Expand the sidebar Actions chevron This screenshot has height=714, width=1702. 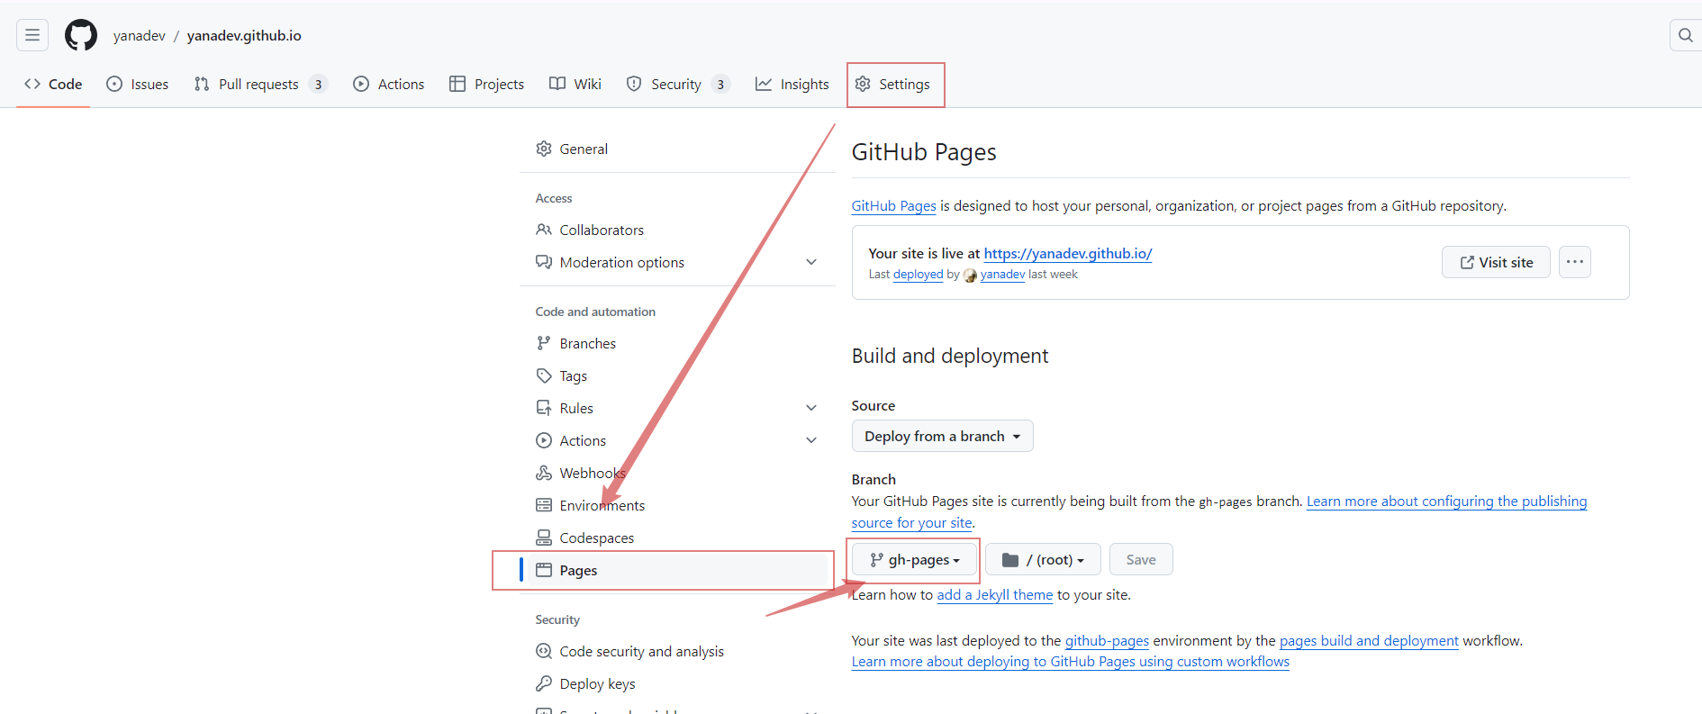pos(811,440)
